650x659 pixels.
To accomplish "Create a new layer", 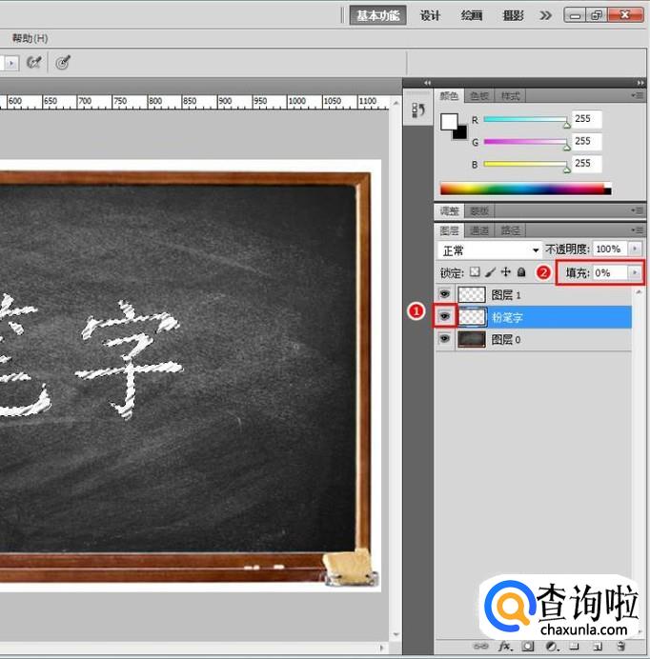I will coord(596,646).
